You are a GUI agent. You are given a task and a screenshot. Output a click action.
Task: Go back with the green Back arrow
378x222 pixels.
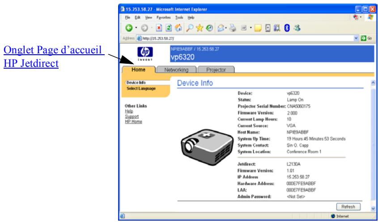[129, 28]
